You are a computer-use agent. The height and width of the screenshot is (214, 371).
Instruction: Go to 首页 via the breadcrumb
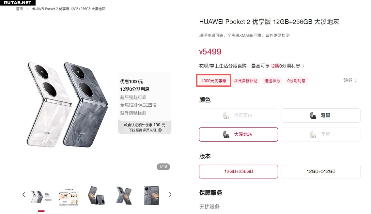point(19,9)
